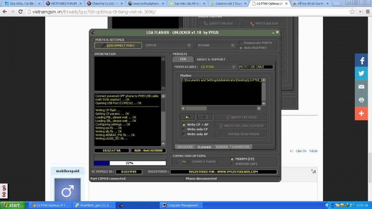Image resolution: width=372 pixels, height=209 pixels.
Task: Click text size icon in reply box
Action: pos(314,171)
